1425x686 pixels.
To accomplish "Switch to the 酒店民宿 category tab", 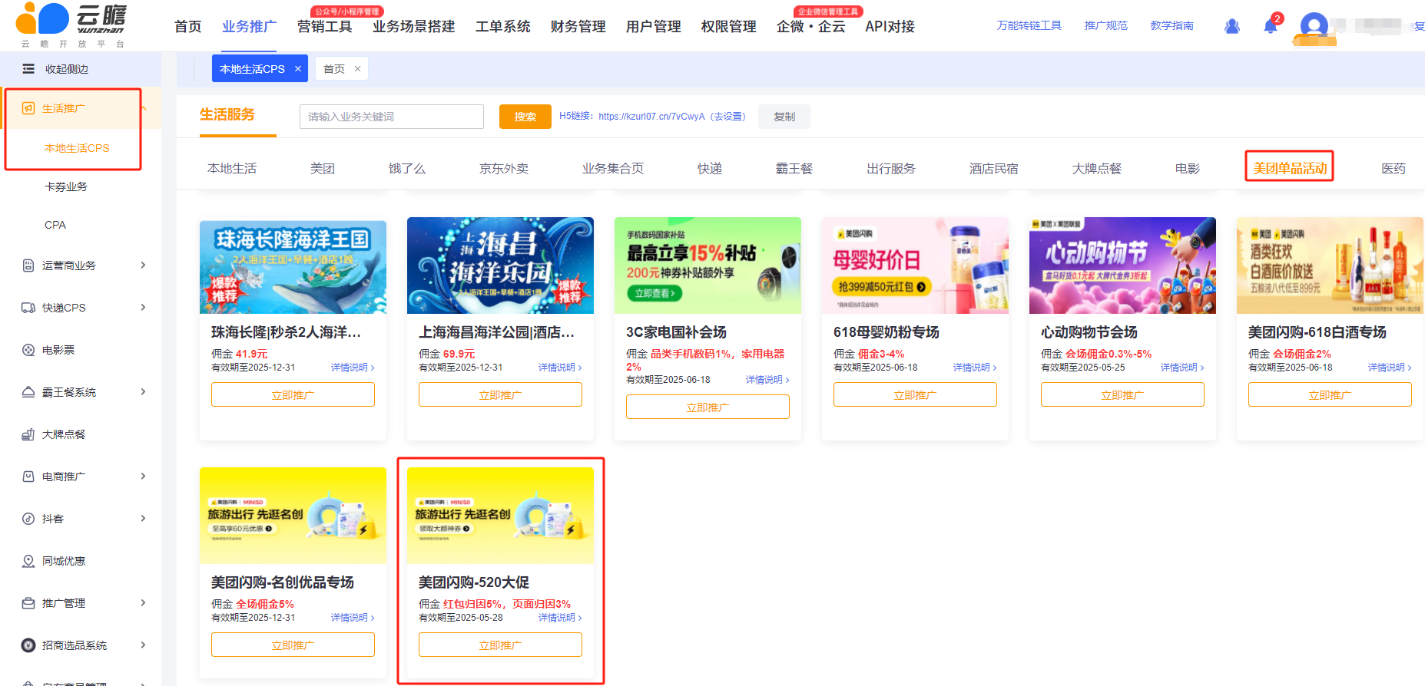I will (x=994, y=169).
